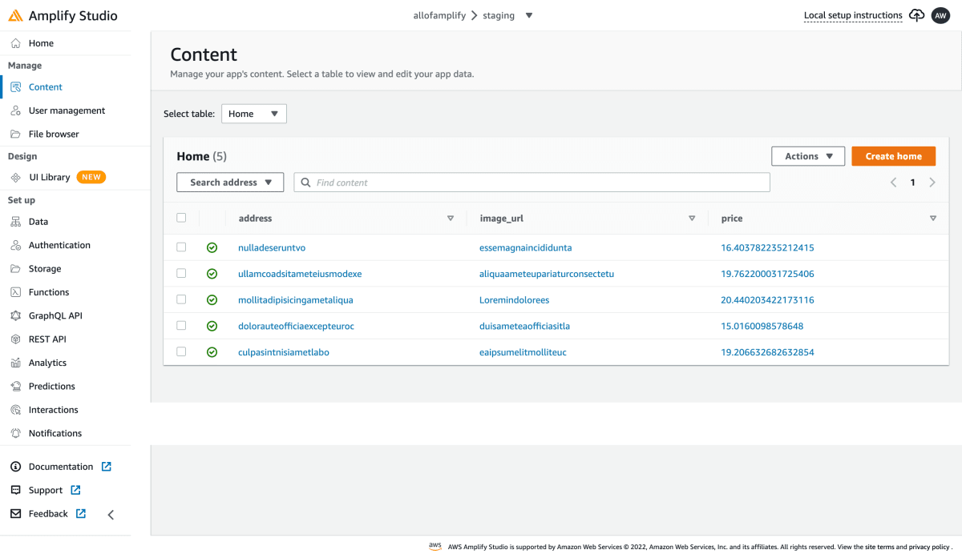Click the Feedback envelope icon
The image size is (962, 558).
click(x=15, y=514)
